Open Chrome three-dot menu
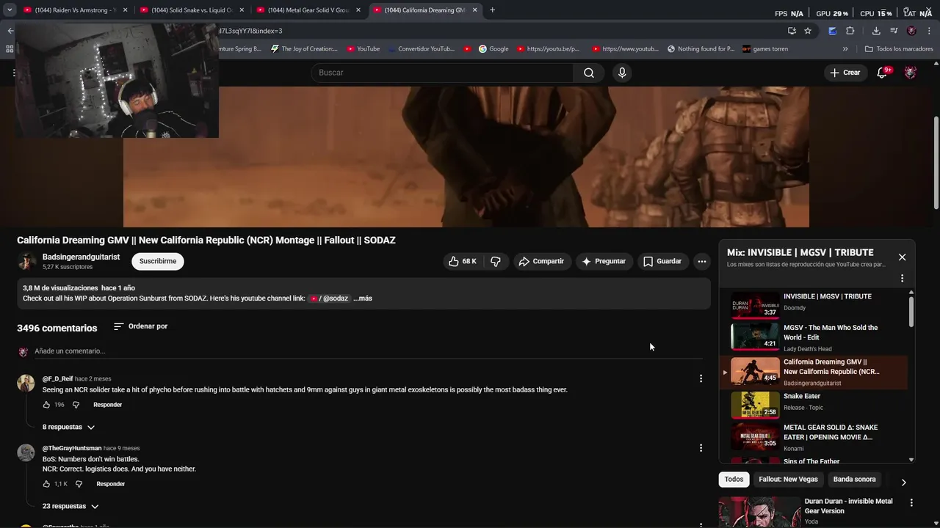Image resolution: width=940 pixels, height=528 pixels. pyautogui.click(x=930, y=31)
